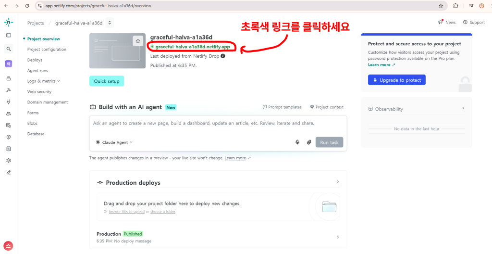This screenshot has height=254, width=492.
Task: Open team settings gear icon in sidebar
Action: [9, 160]
